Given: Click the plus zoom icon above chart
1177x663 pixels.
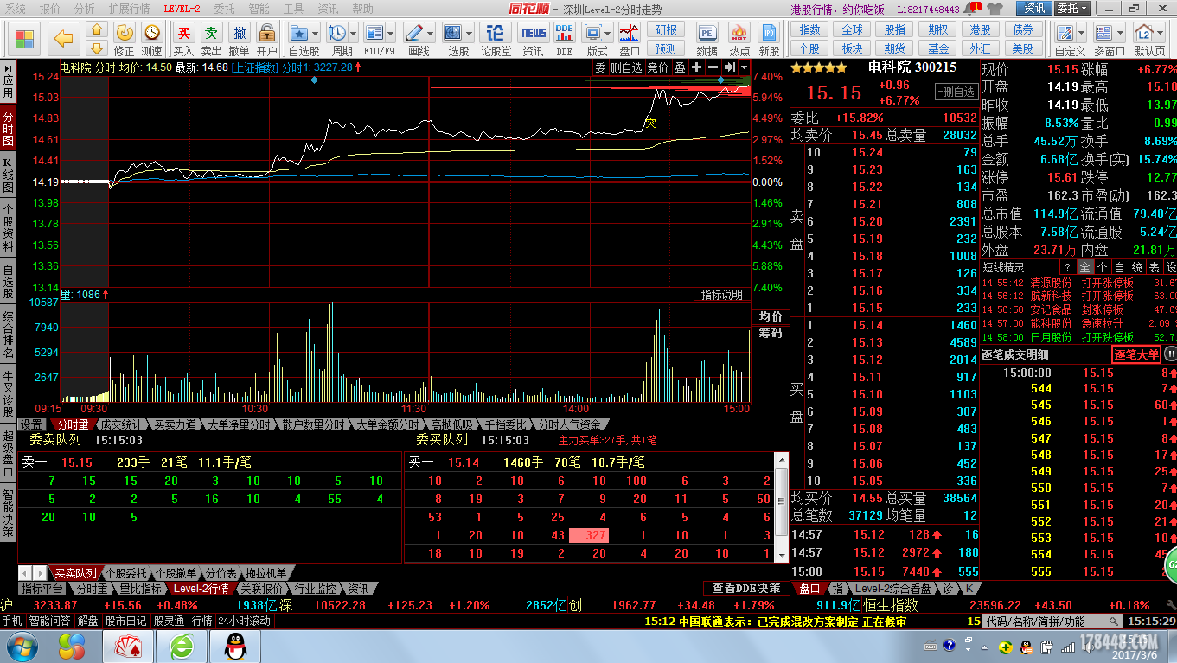Looking at the screenshot, I should click(696, 67).
